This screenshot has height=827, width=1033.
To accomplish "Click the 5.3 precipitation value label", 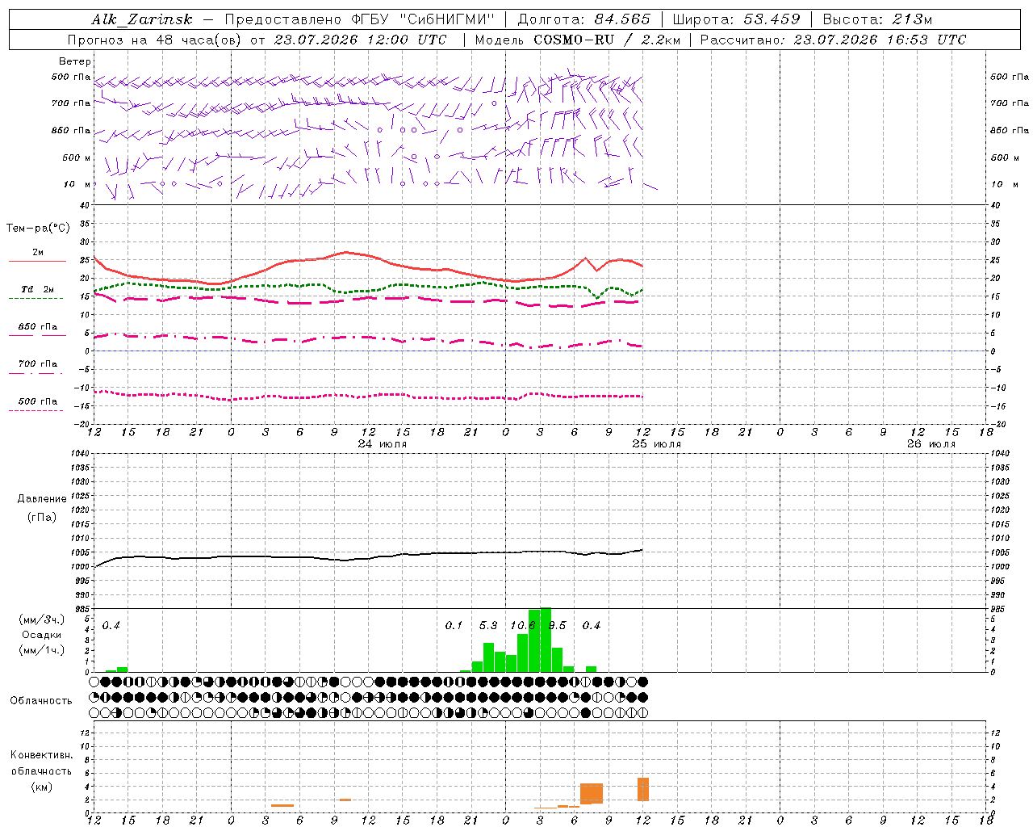I will pos(488,625).
